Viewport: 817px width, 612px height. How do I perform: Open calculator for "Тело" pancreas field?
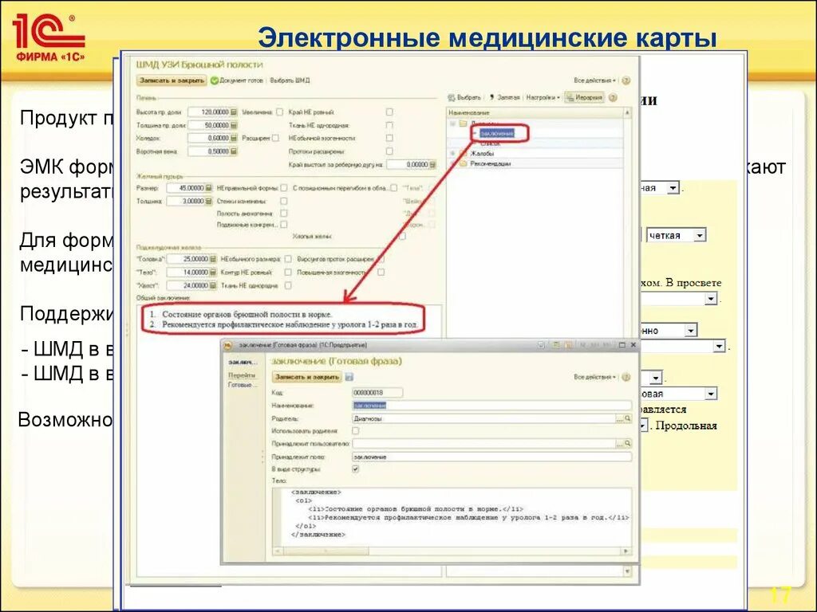(x=212, y=273)
